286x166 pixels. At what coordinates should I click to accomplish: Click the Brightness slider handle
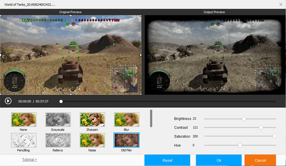[244, 119]
